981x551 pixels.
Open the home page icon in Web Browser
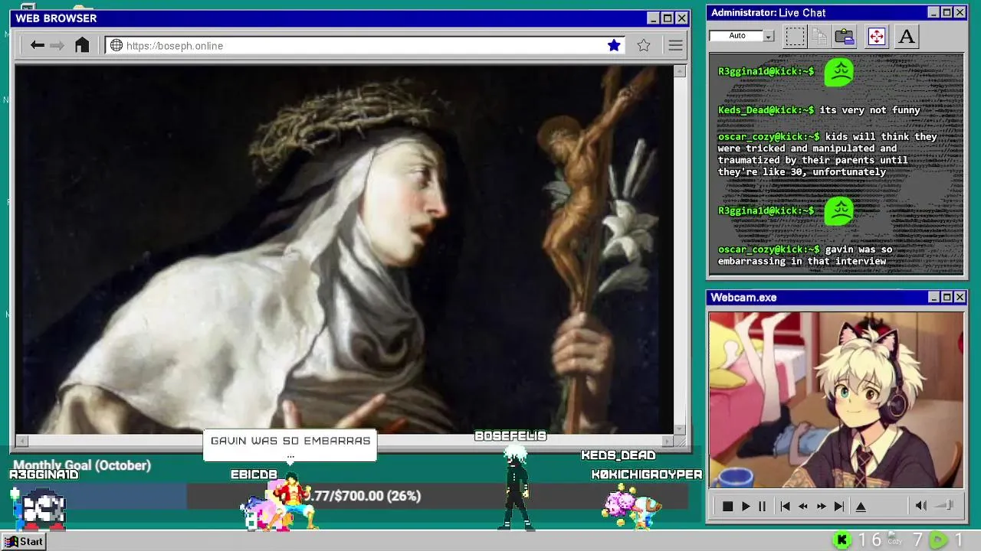[82, 45]
